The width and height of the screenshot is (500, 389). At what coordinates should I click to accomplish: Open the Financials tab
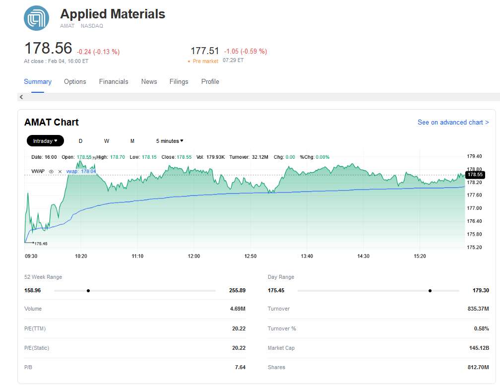pos(114,82)
